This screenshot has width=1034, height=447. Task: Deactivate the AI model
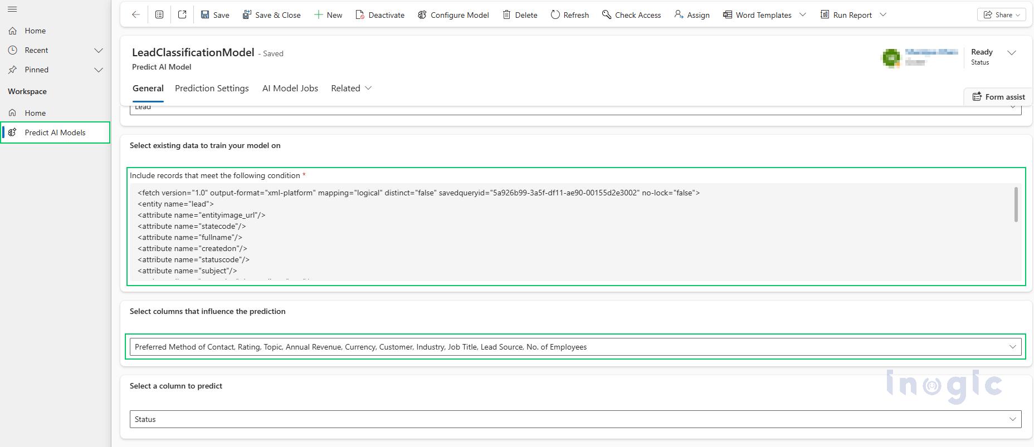[x=380, y=15]
